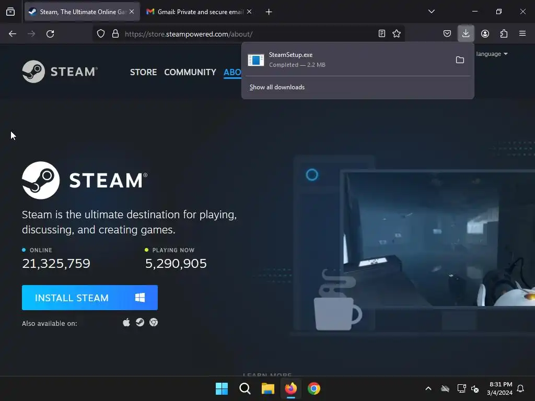The width and height of the screenshot is (535, 401).
Task: Open STORE menu item
Action: (143, 72)
